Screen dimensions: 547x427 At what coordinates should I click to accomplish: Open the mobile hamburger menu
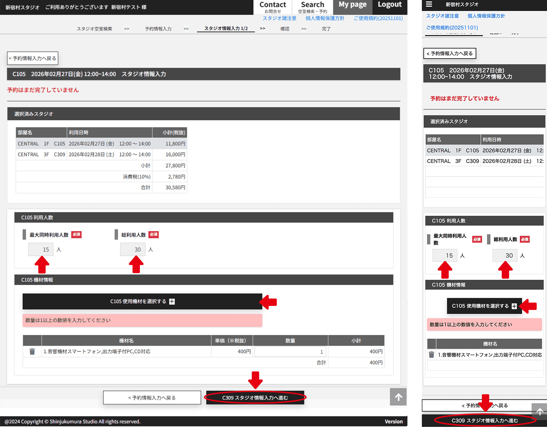pos(429,4)
